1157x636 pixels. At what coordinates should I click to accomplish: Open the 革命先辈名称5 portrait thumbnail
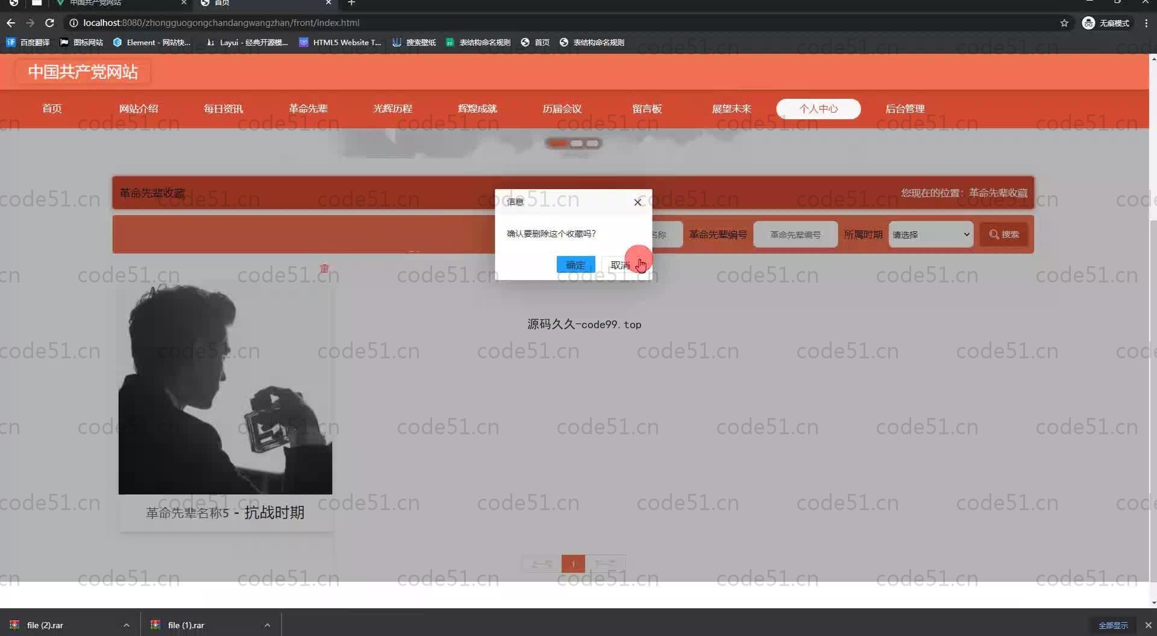(x=225, y=387)
